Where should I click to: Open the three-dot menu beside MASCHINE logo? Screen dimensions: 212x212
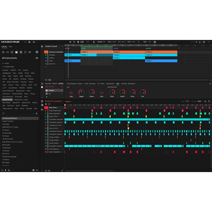point(25,42)
